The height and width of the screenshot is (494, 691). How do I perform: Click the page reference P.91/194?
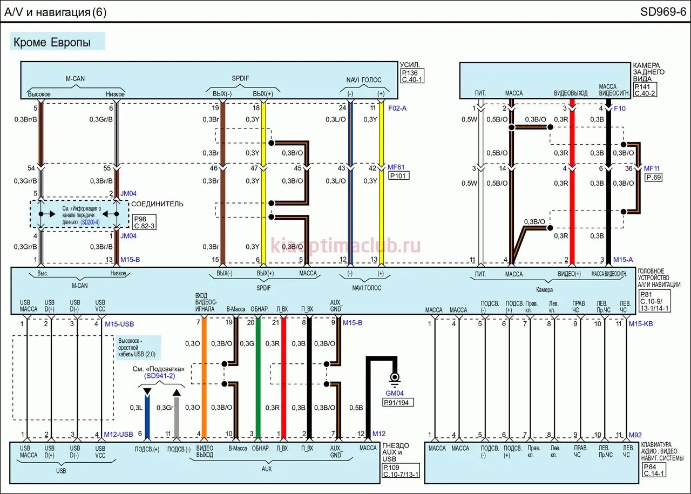398,402
